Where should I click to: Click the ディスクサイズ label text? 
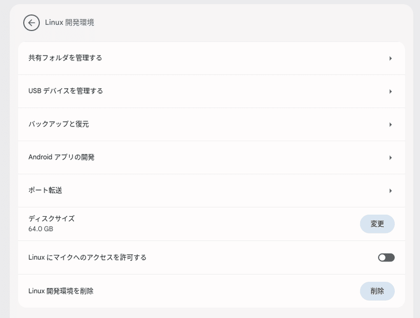coord(51,219)
